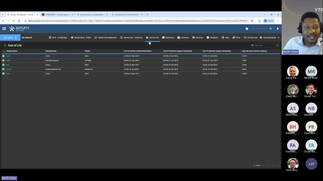323x181 pixels.
Task: Click green status icon for ca02
Action: (3, 61)
